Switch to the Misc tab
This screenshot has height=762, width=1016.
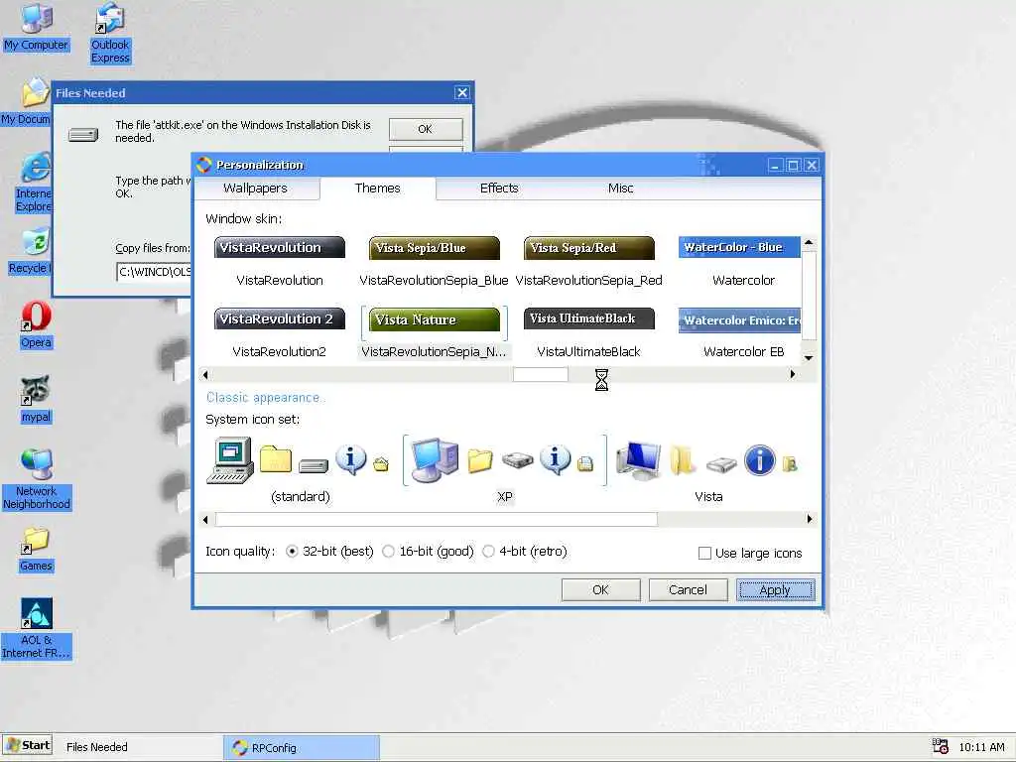click(621, 189)
